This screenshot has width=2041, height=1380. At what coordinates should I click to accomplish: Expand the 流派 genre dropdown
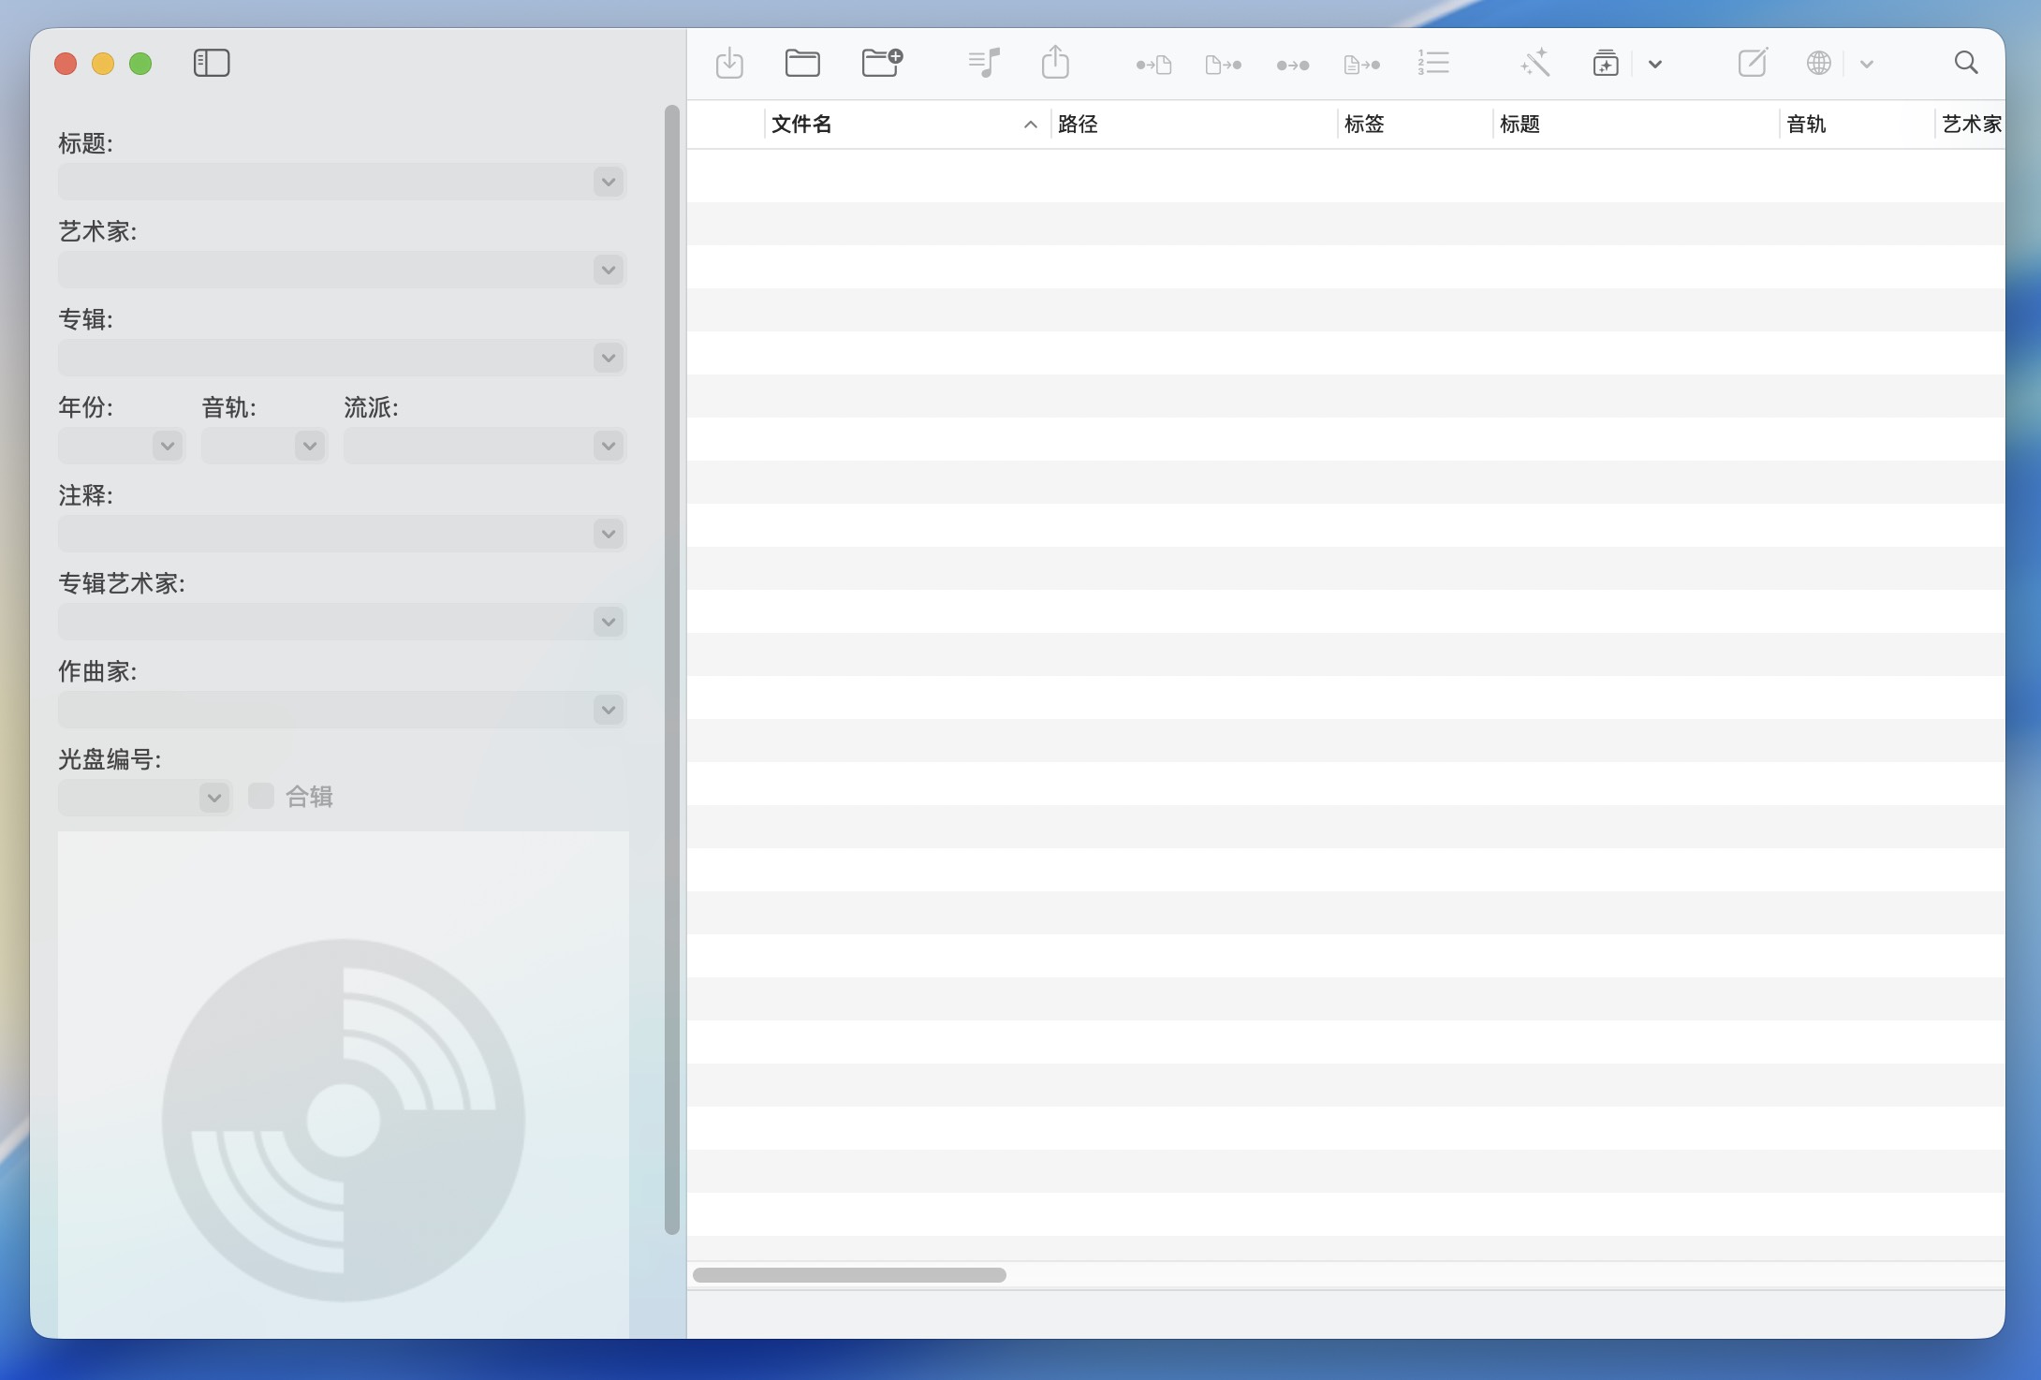click(x=609, y=446)
